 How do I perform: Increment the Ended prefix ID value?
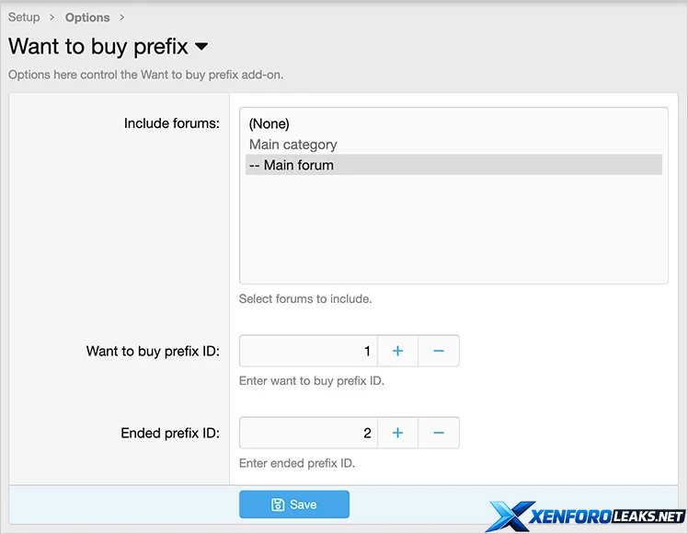point(398,433)
